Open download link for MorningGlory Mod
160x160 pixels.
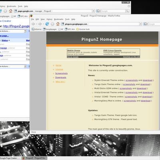click(x=146, y=101)
